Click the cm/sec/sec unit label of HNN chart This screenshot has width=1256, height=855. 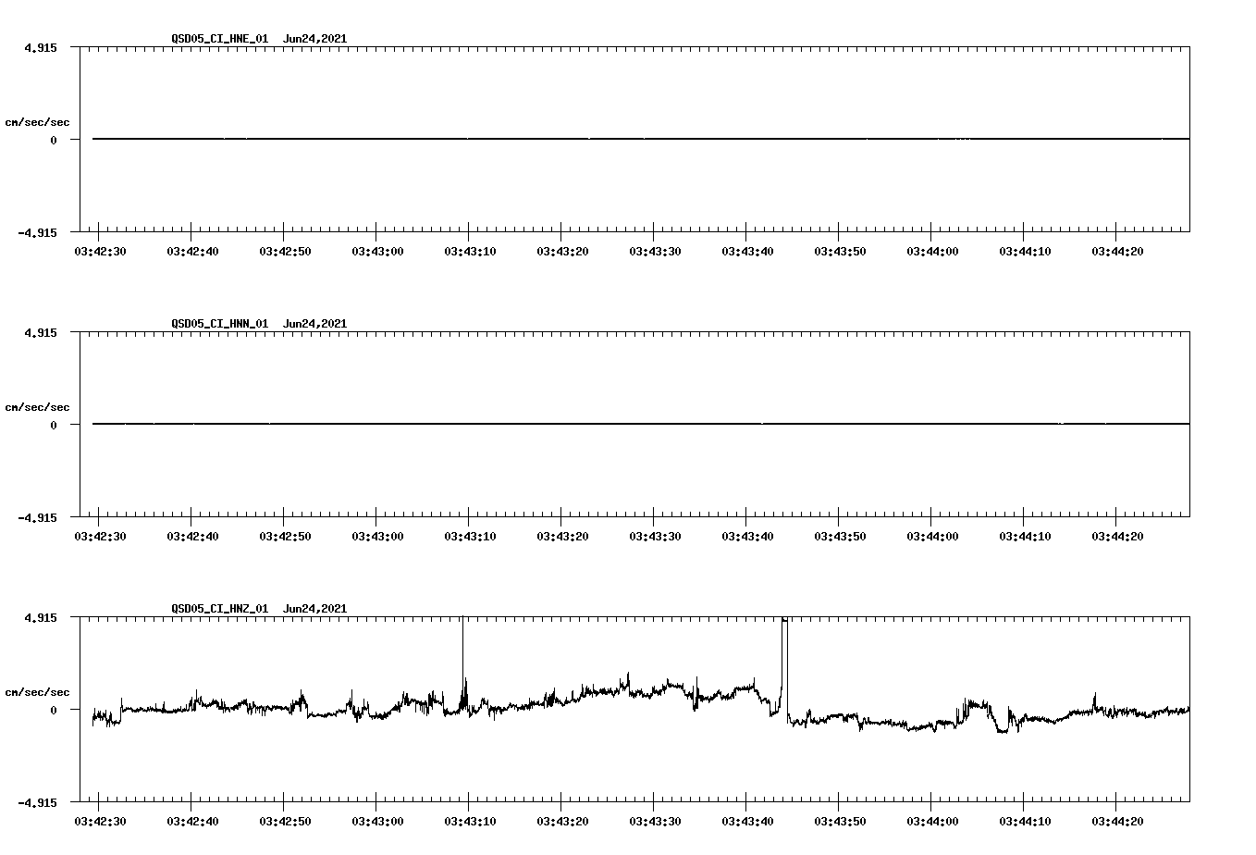pos(37,407)
